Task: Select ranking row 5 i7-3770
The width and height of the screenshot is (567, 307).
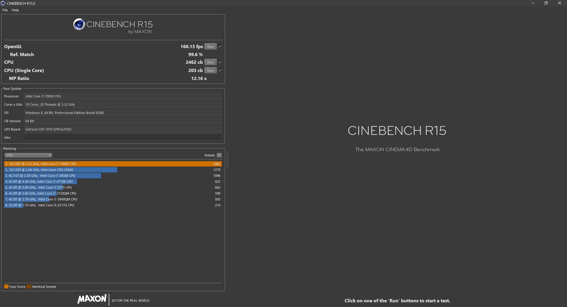Action: pos(113,187)
